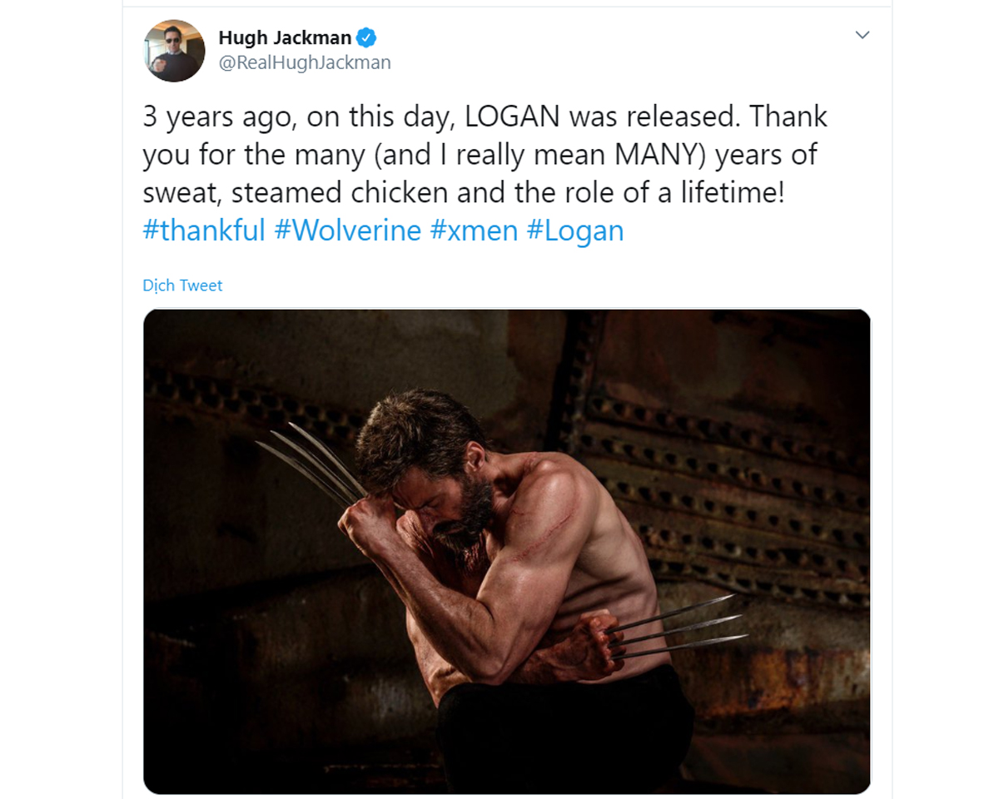Click the lower claws in the photo
The width and height of the screenshot is (999, 799).
click(x=676, y=628)
